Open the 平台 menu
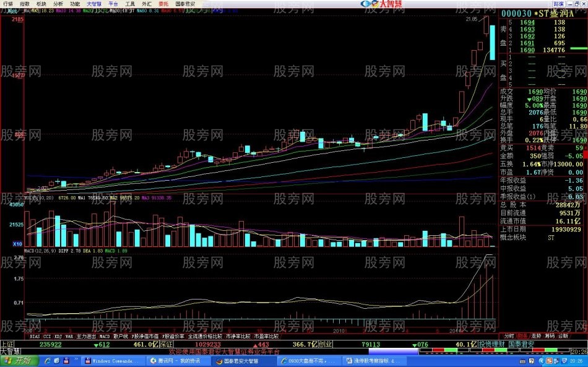 click(x=113, y=4)
